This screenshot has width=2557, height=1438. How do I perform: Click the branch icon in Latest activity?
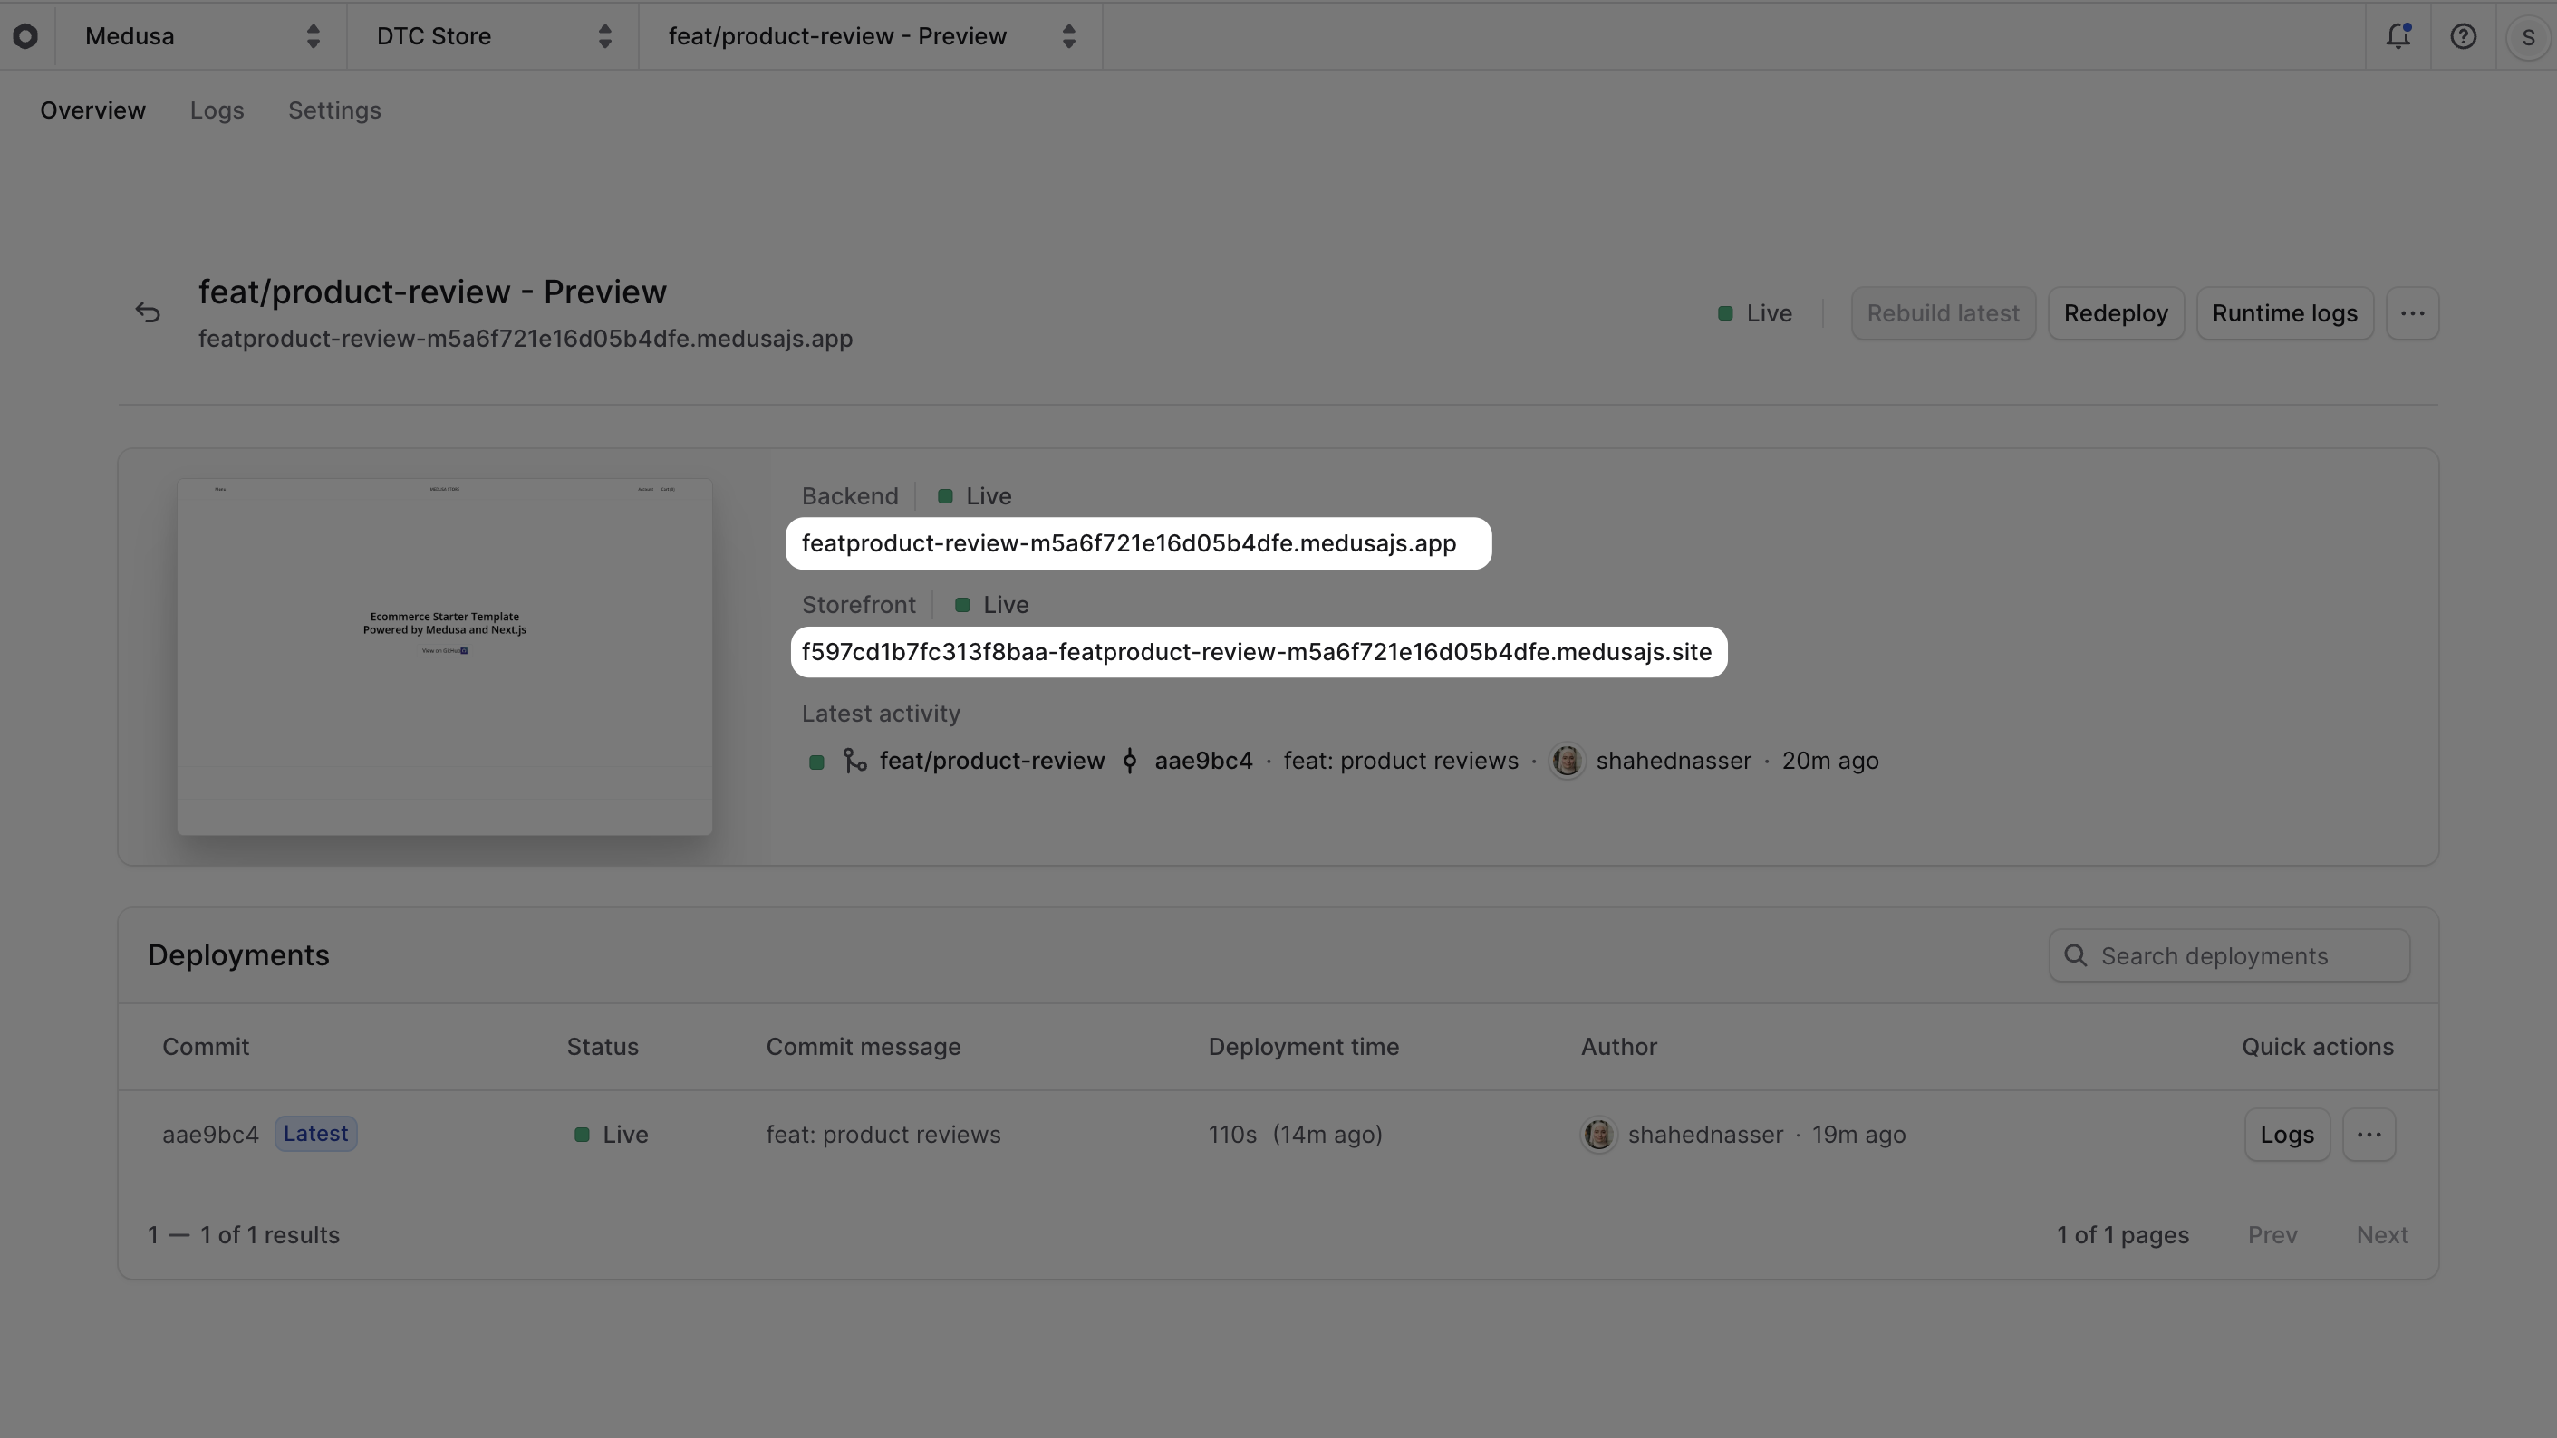(x=854, y=761)
